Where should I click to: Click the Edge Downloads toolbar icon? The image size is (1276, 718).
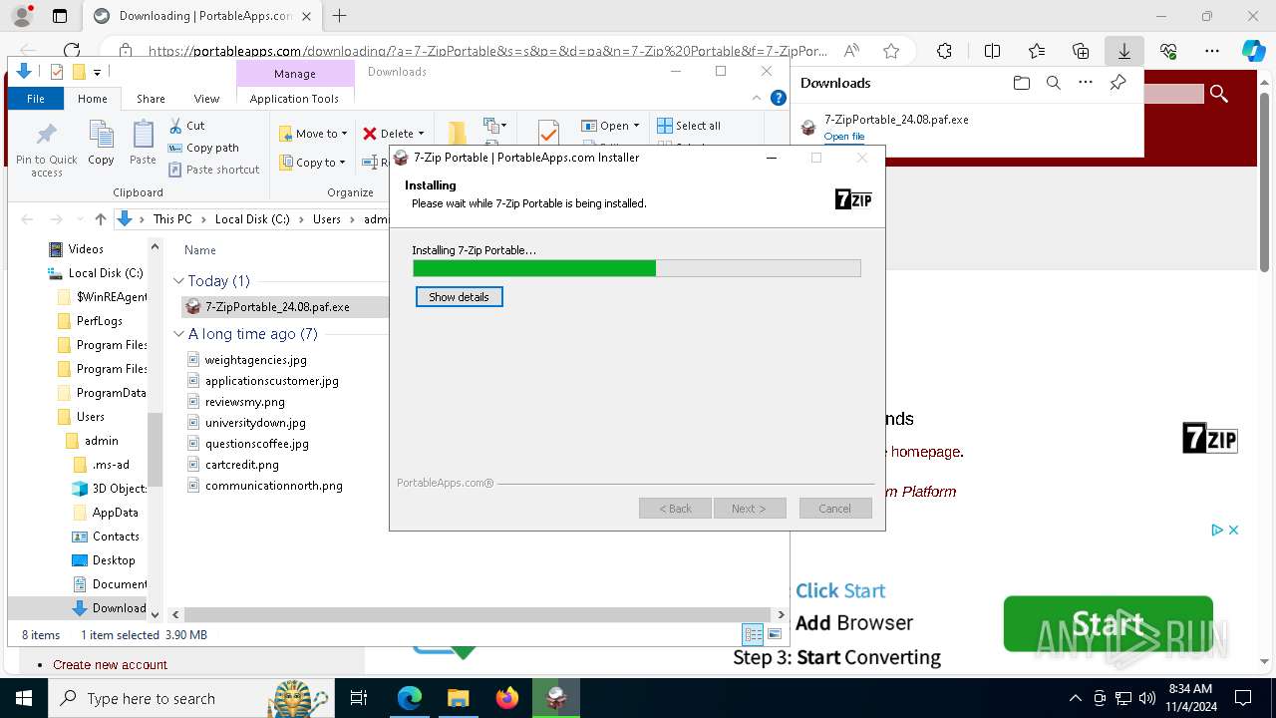[1123, 51]
